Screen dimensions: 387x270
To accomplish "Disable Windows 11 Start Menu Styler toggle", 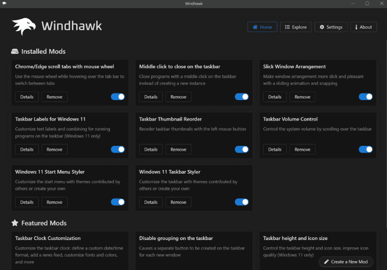I will [118, 202].
